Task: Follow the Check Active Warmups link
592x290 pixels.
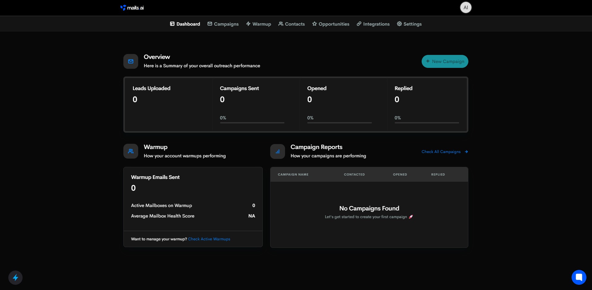Action: (x=209, y=239)
